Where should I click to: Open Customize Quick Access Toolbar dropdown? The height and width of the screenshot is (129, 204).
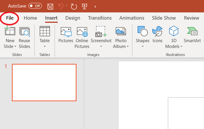pyautogui.click(x=95, y=7)
